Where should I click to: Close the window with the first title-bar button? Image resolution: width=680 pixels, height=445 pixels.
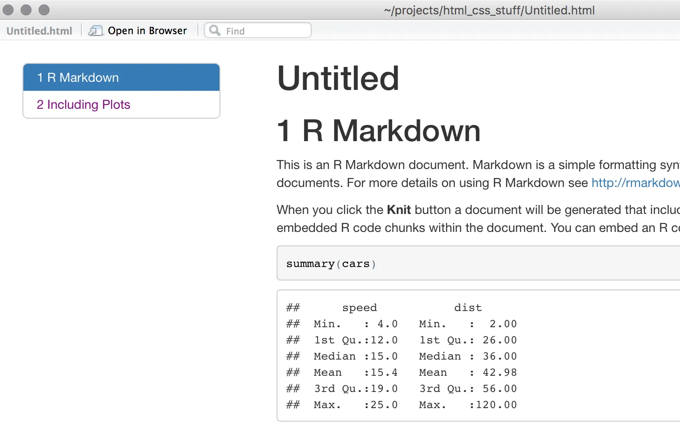pos(8,10)
